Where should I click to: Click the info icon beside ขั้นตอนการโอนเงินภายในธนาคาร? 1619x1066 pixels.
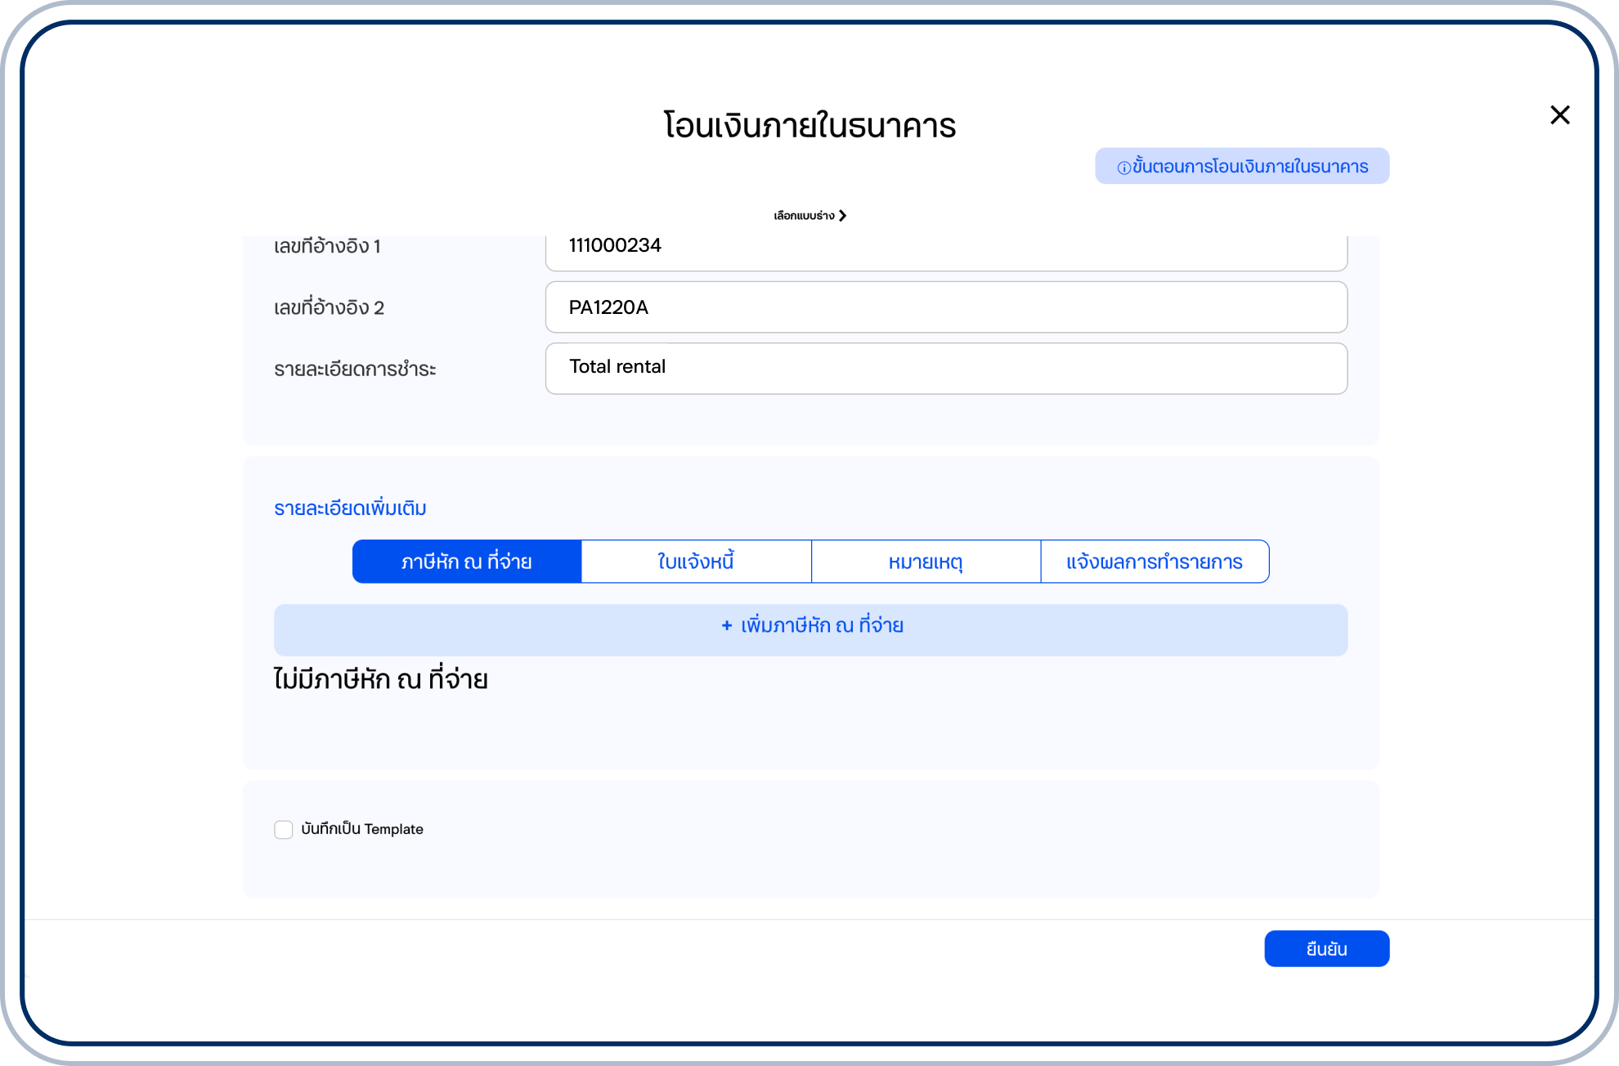1123,168
